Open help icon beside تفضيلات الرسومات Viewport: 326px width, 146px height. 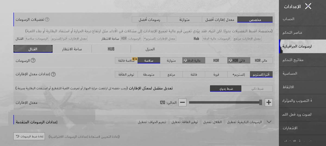click(x=47, y=20)
